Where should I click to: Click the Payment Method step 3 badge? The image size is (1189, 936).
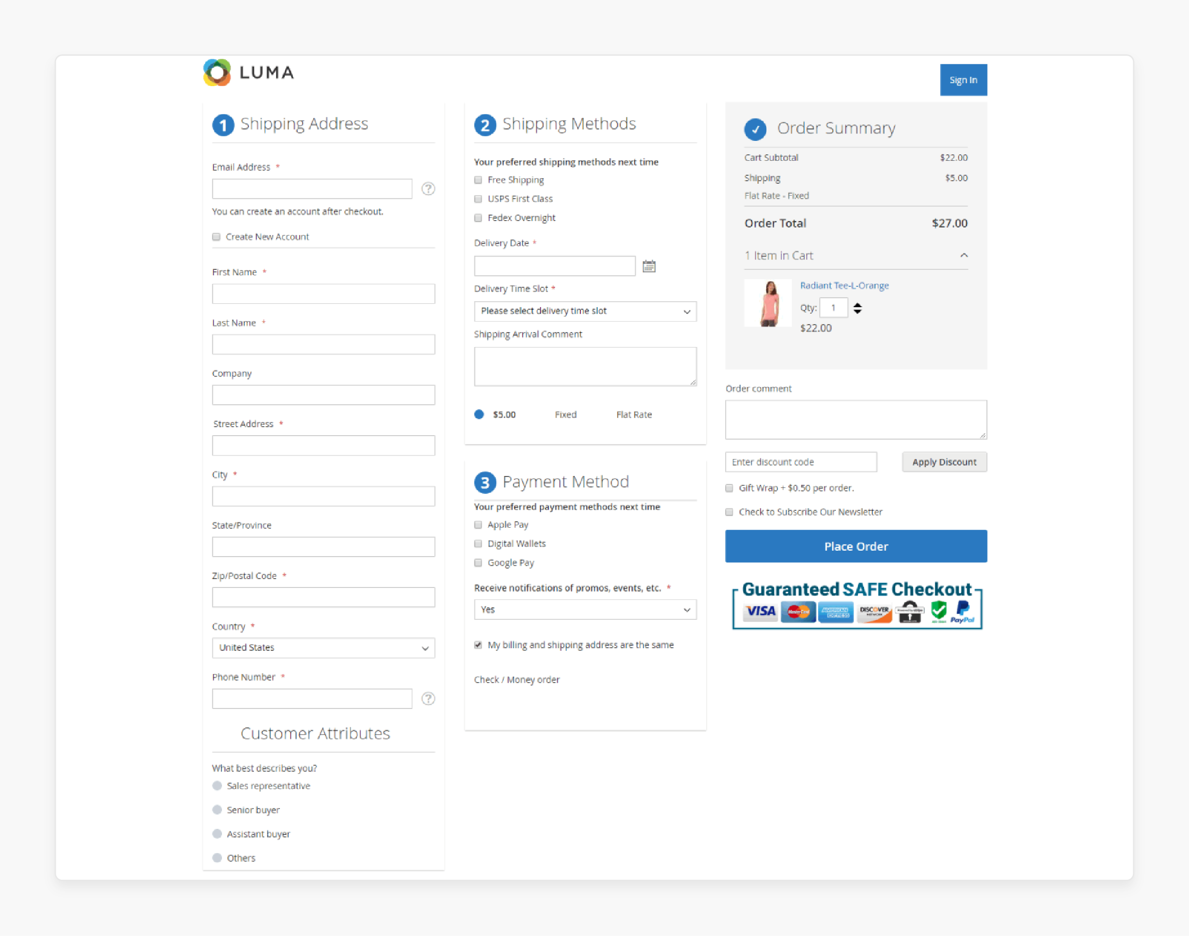[x=485, y=483]
